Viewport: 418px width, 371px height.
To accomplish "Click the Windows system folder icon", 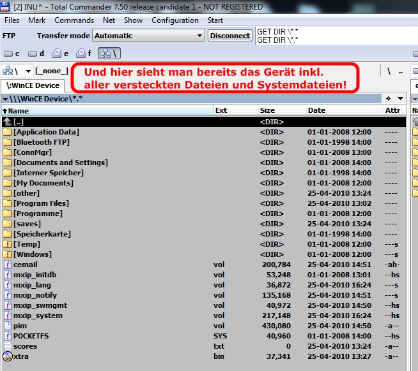I will coord(8,254).
